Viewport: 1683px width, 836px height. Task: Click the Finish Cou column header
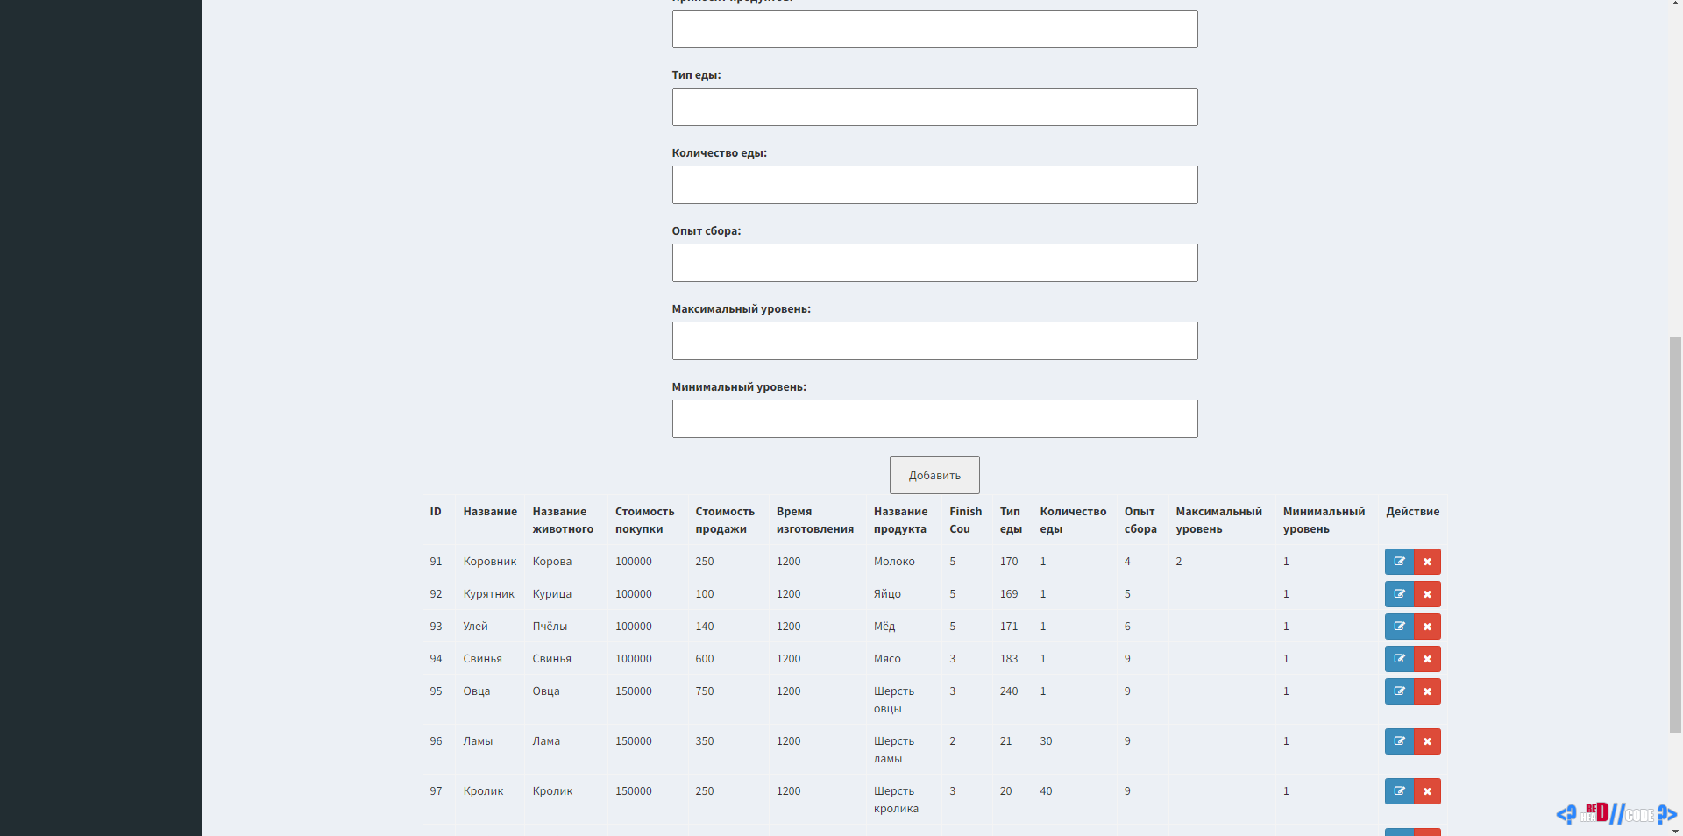[x=966, y=521]
